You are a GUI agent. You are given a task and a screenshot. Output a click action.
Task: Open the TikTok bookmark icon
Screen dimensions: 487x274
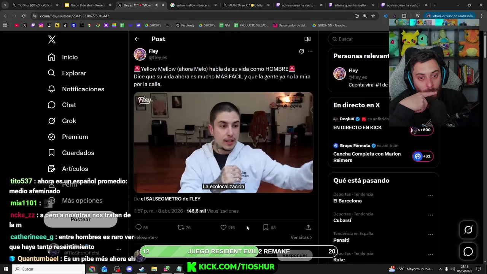tap(65, 25)
